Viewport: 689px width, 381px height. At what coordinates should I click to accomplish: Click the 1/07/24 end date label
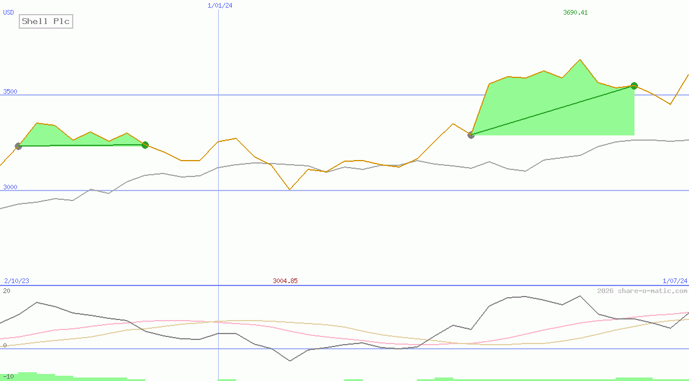tap(675, 281)
